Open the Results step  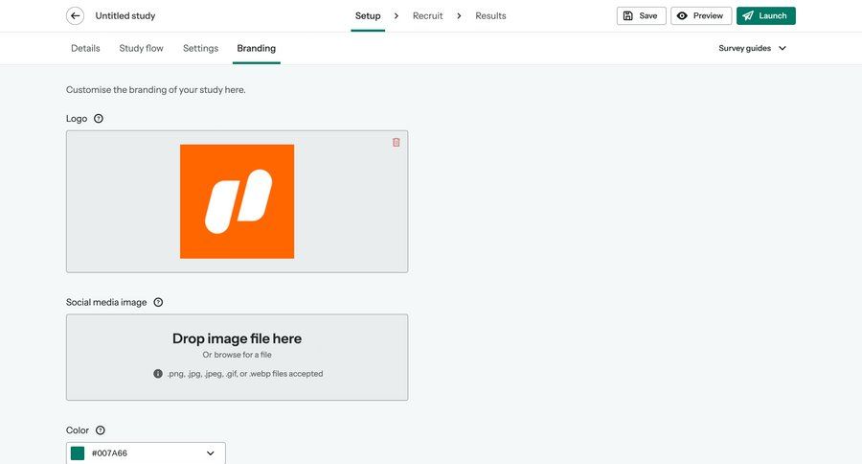coord(490,16)
